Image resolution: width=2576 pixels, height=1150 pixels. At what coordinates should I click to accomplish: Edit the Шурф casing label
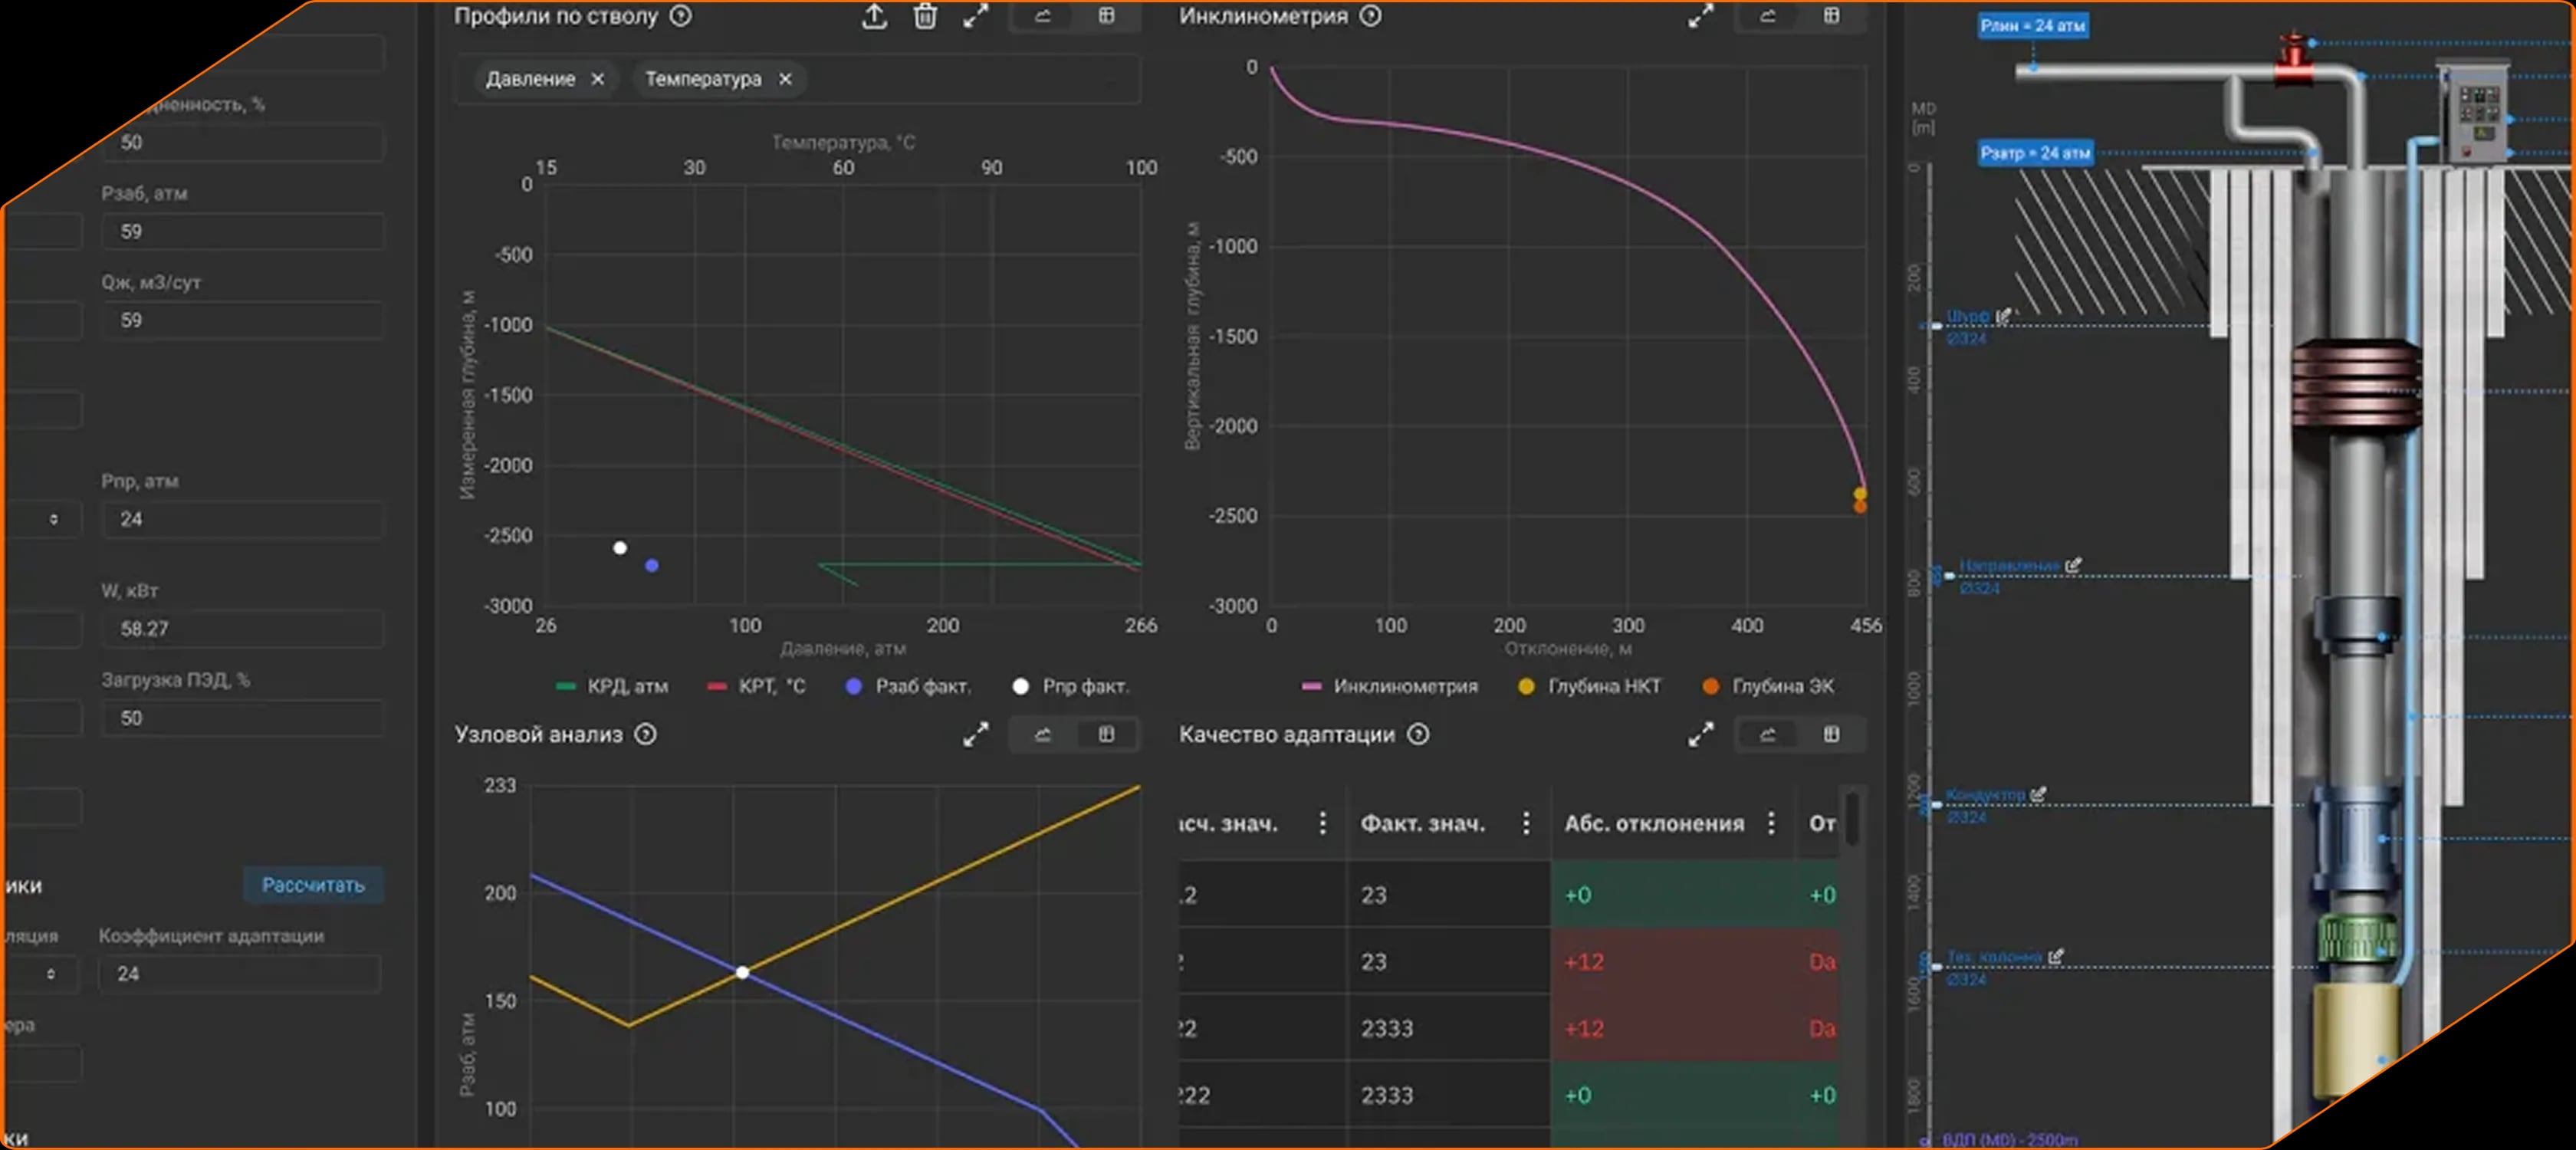coord(2003,316)
